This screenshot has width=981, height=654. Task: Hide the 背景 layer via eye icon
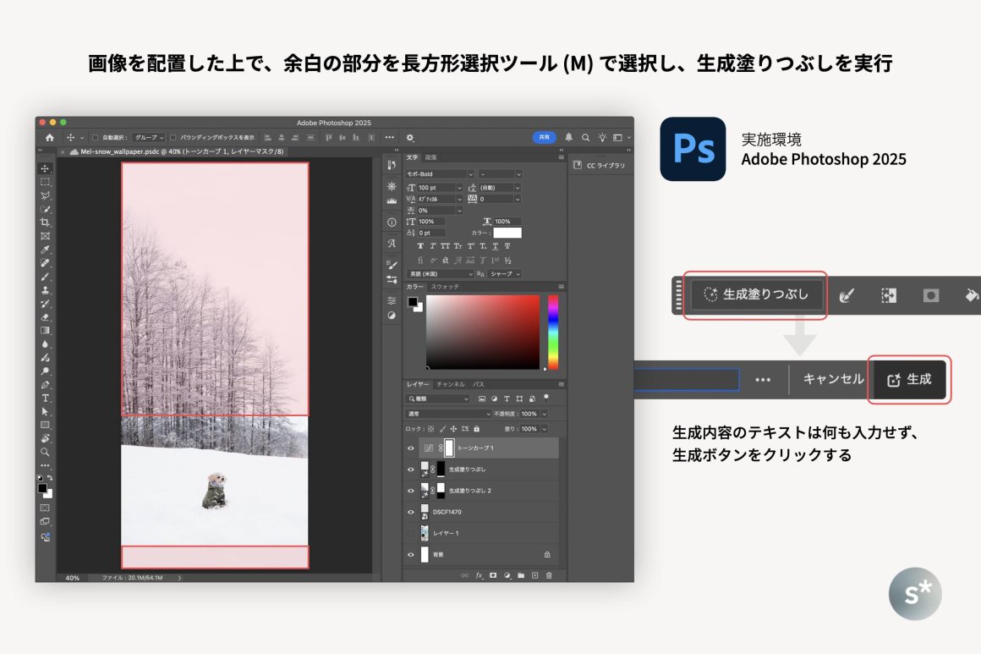pos(411,554)
